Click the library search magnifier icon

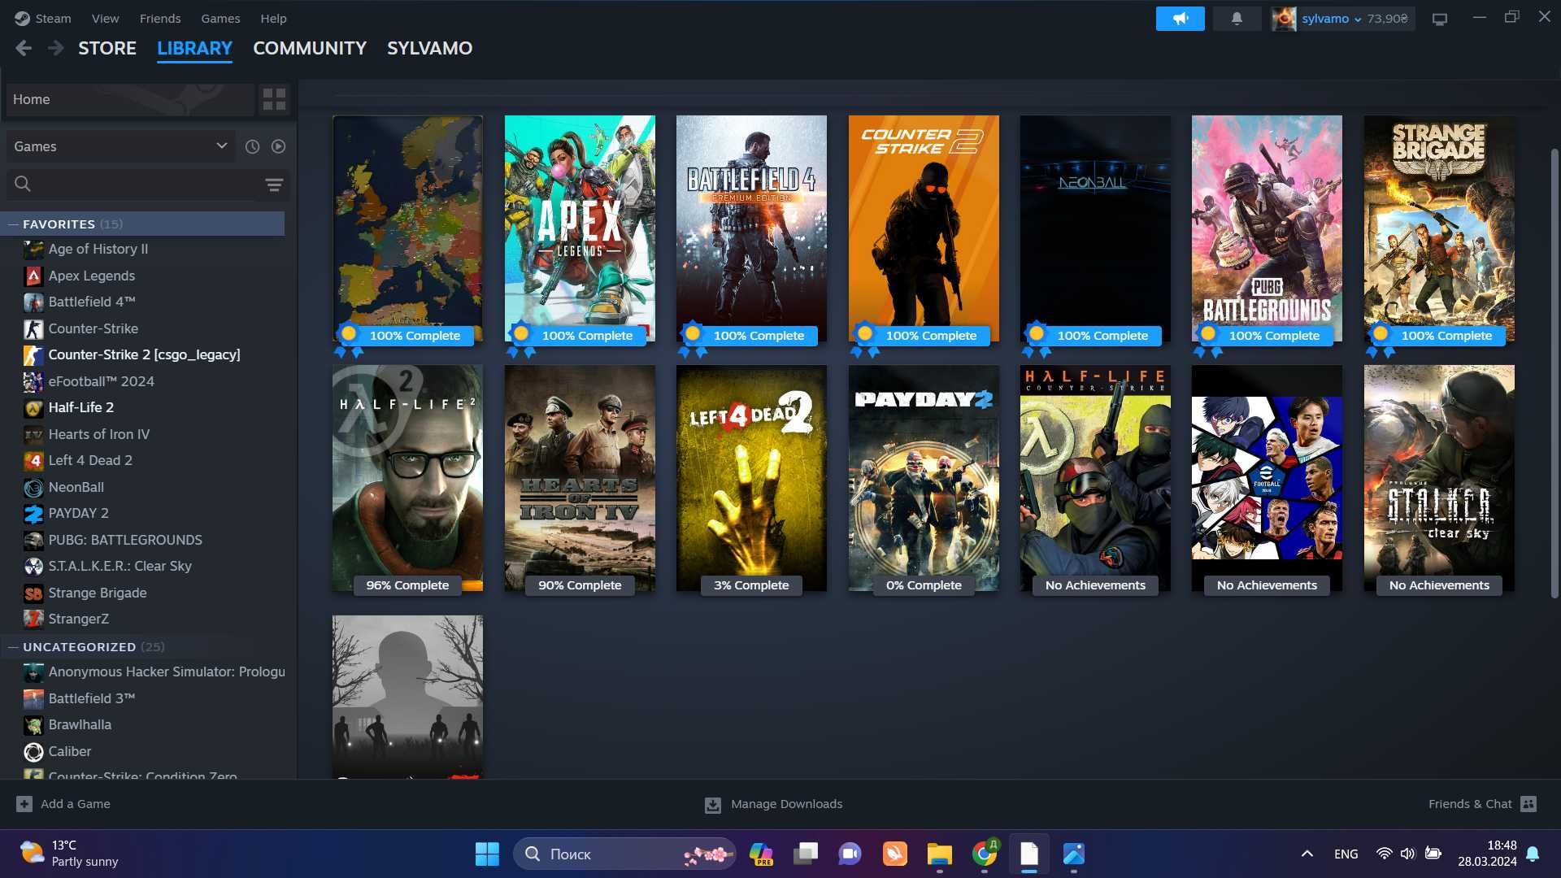[23, 184]
